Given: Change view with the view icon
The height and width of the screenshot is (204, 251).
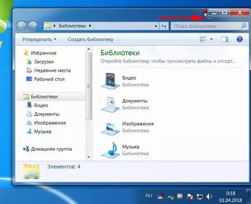Looking at the screenshot, I should tap(203, 39).
